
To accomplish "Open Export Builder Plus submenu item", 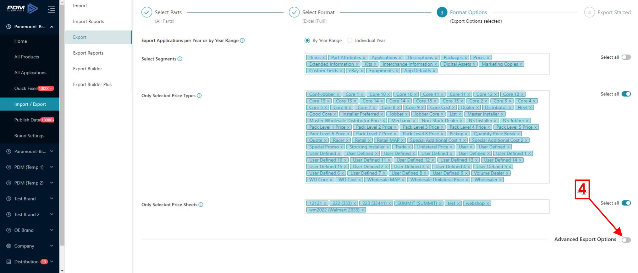I will pos(92,84).
